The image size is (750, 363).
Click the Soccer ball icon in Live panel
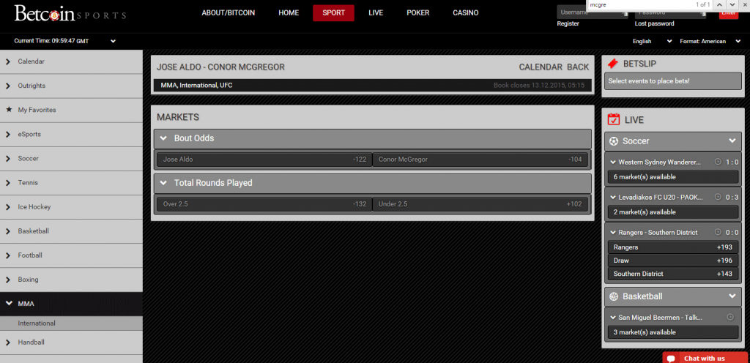coord(614,141)
